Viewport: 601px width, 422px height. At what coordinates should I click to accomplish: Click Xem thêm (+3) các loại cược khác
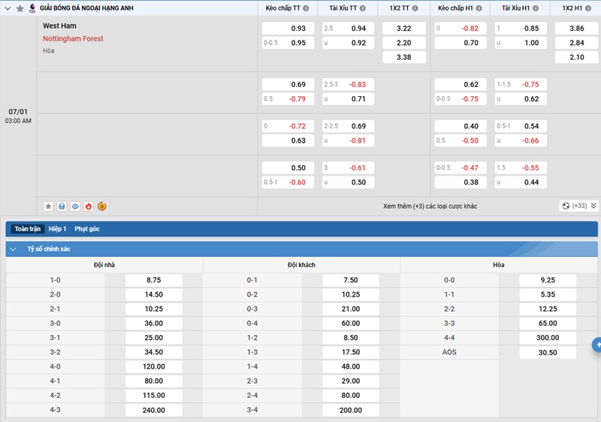[430, 206]
